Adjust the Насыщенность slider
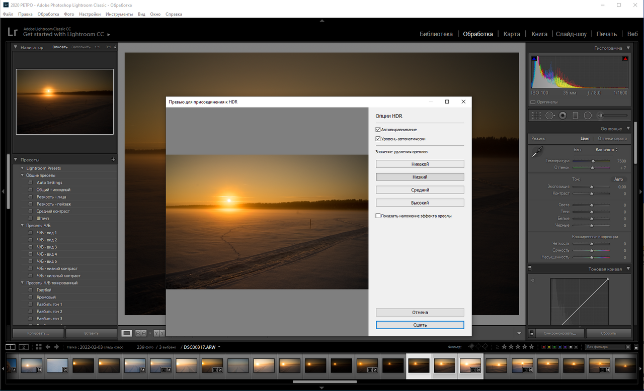The image size is (644, 391). [x=592, y=257]
